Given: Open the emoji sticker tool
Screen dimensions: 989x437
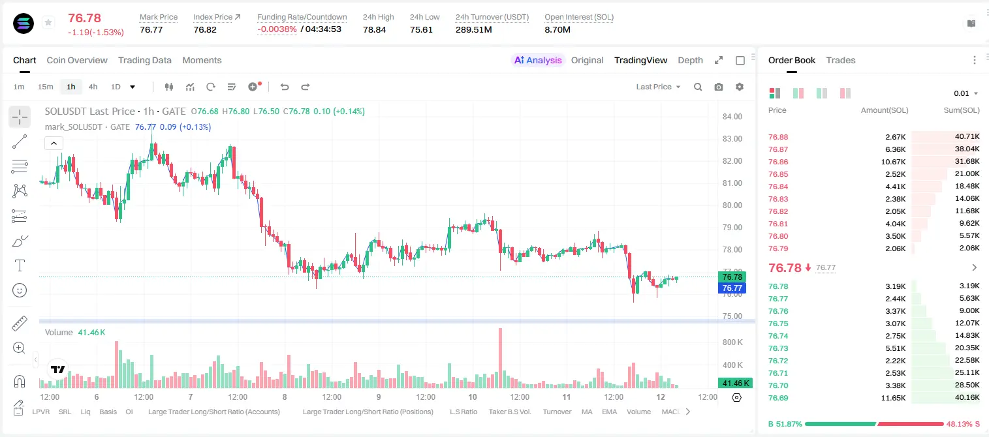Looking at the screenshot, I should (x=20, y=290).
